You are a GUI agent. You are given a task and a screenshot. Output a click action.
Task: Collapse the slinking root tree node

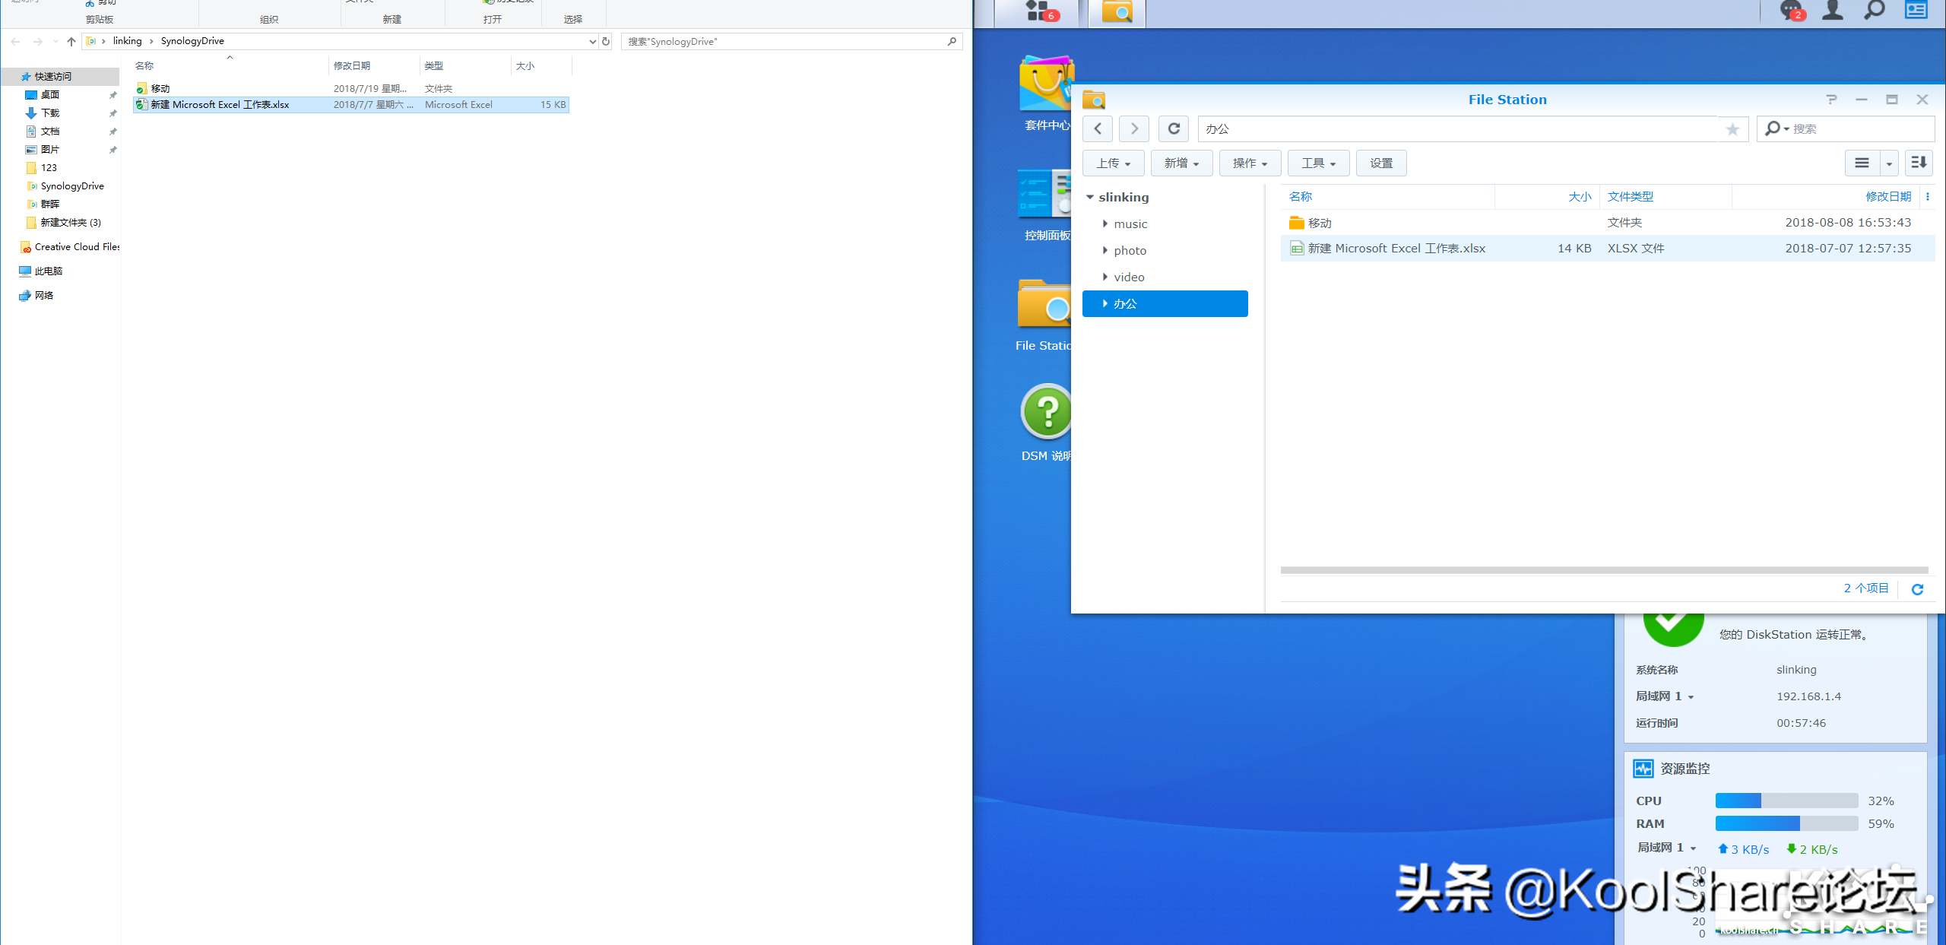click(1090, 197)
